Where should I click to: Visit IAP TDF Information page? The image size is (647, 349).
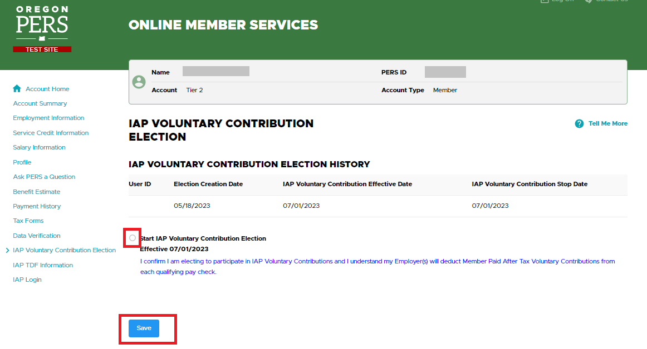(43, 266)
